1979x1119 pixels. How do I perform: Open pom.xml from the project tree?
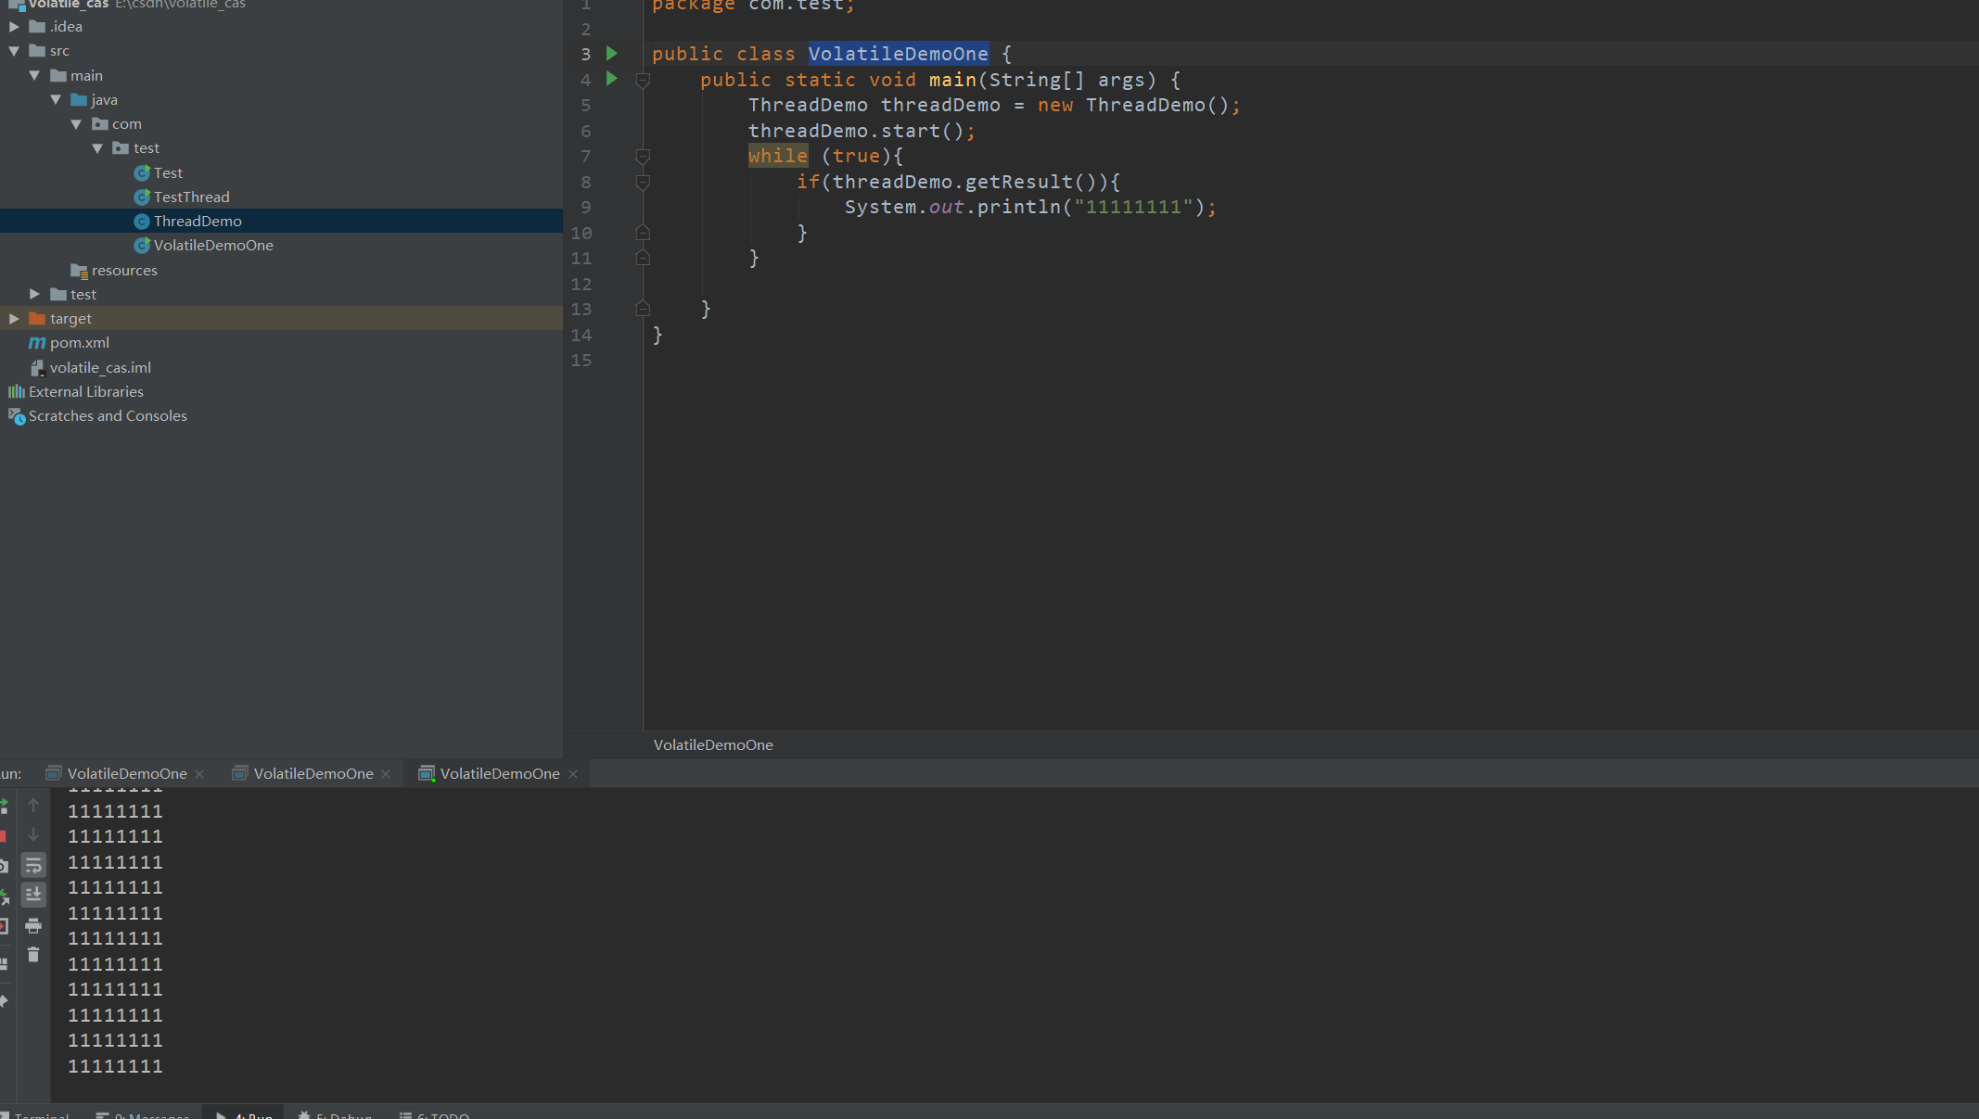coord(79,342)
